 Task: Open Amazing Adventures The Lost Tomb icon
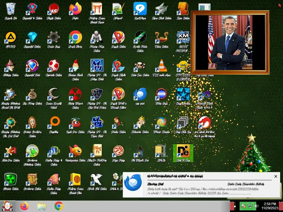tap(11, 123)
